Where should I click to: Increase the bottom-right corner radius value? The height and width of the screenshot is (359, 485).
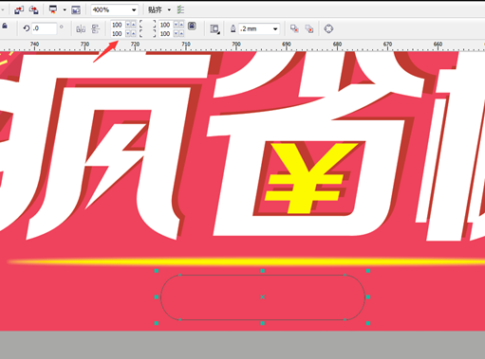181,33
